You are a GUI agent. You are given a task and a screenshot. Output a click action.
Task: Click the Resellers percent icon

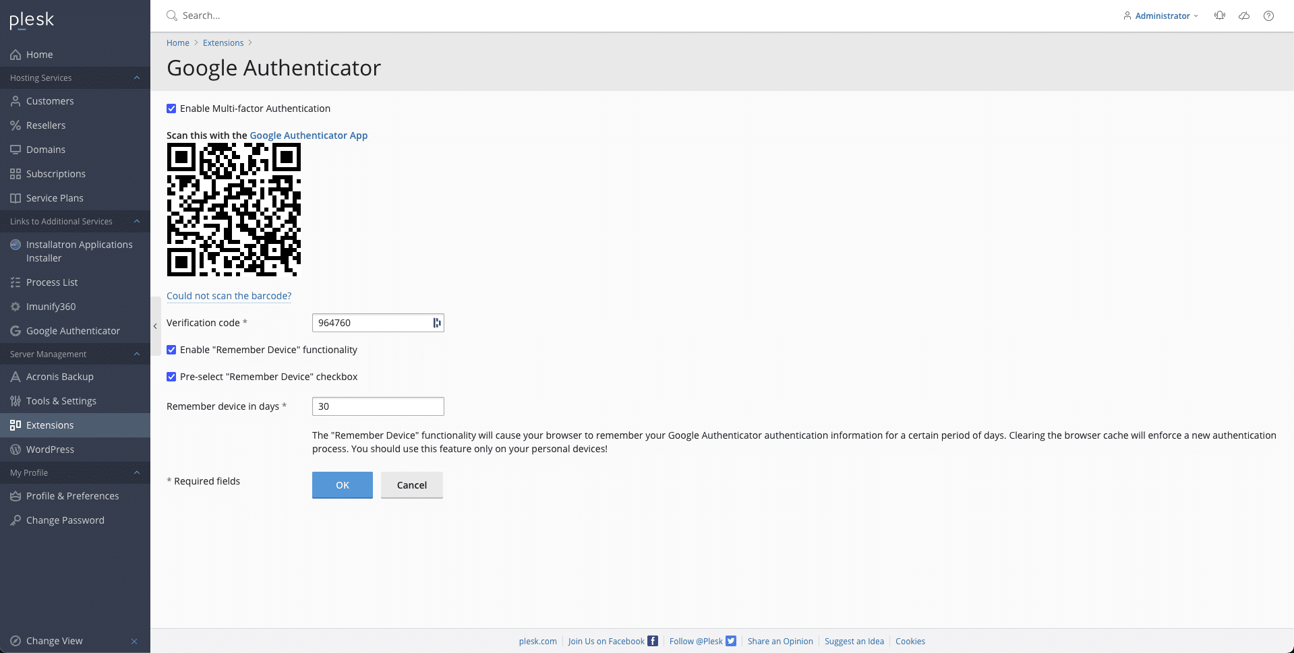[16, 125]
